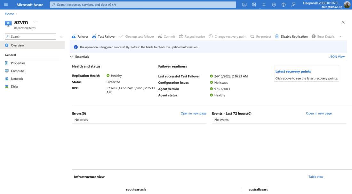Screen dimensions: 352x194
Task: Collapse the left menu with the double chevron
Action: (x=61, y=36)
